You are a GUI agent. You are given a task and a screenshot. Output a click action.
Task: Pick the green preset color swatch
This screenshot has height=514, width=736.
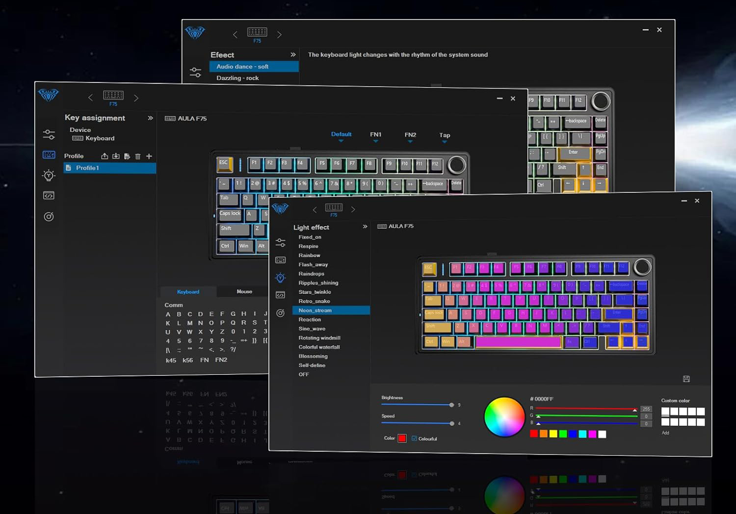coord(563,434)
